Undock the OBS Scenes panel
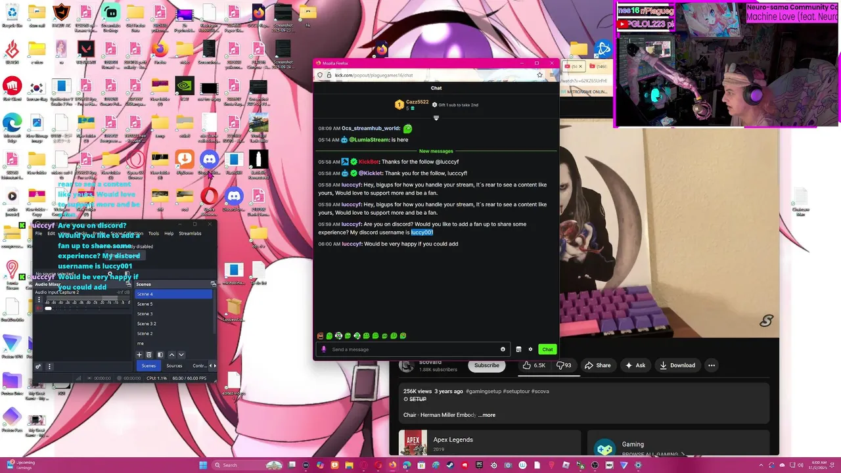 point(213,284)
